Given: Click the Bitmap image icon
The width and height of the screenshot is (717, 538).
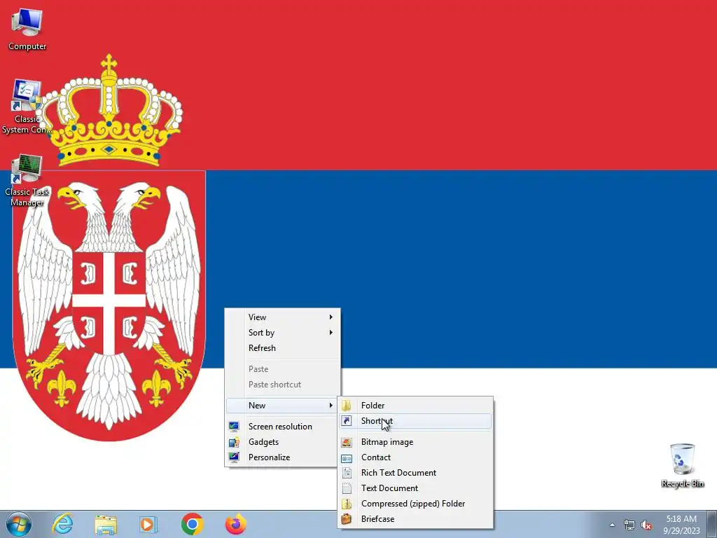Looking at the screenshot, I should point(347,442).
